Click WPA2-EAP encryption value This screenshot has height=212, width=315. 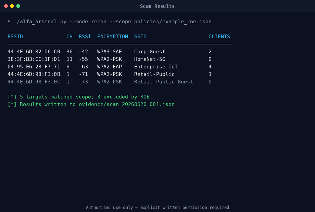pyautogui.click(x=110, y=67)
